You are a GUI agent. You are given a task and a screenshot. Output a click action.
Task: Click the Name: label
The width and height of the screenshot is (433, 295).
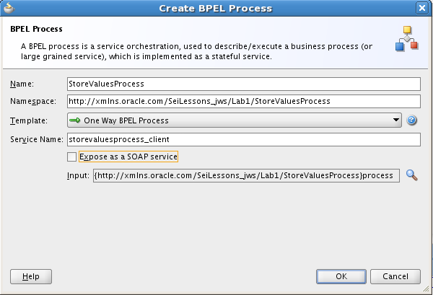pos(22,84)
